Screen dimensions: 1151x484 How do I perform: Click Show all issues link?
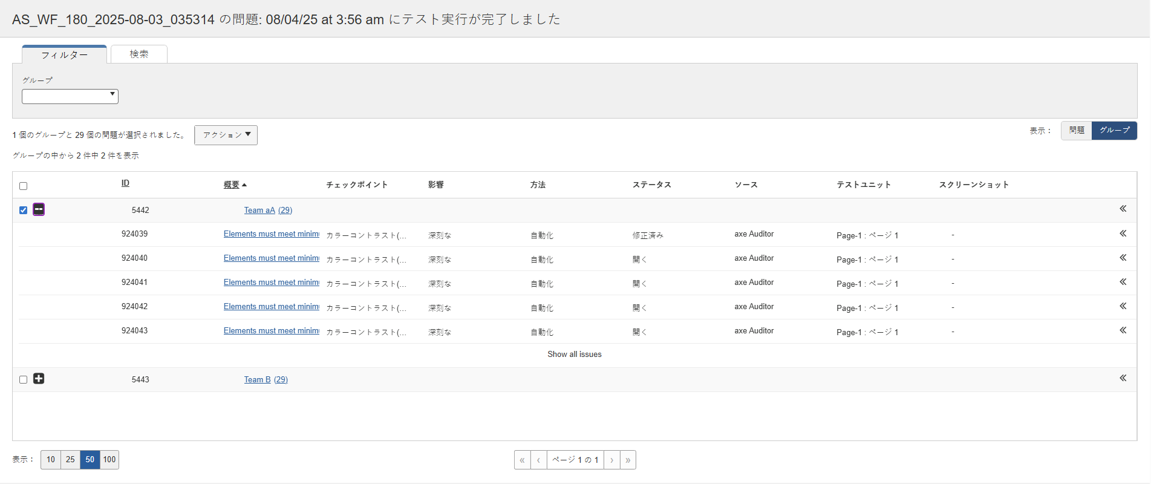click(x=574, y=355)
